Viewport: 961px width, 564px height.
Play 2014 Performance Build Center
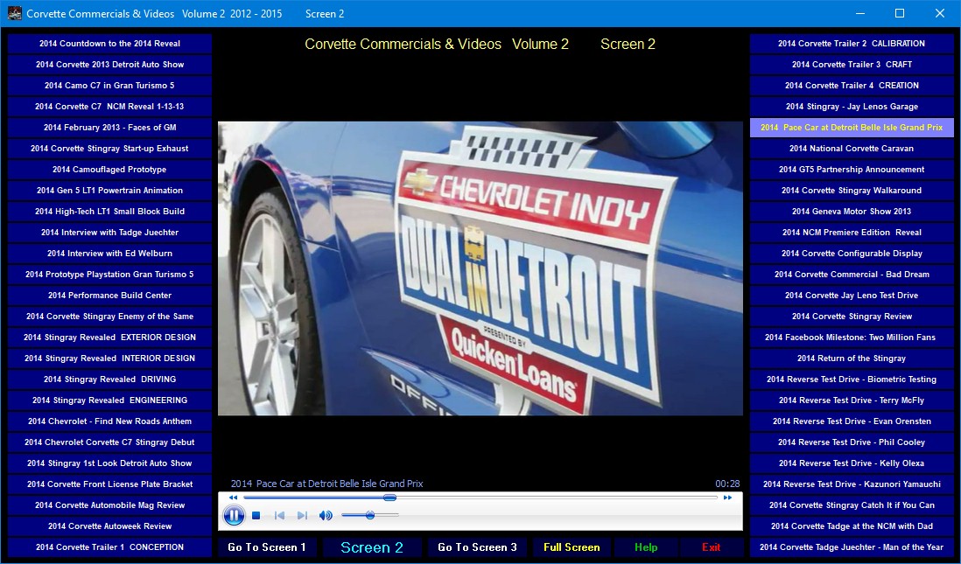pos(109,296)
